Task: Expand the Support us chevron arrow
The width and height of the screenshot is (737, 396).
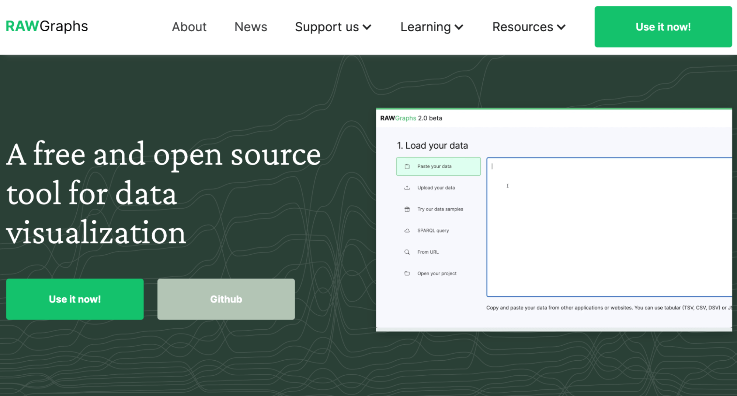Action: [367, 27]
